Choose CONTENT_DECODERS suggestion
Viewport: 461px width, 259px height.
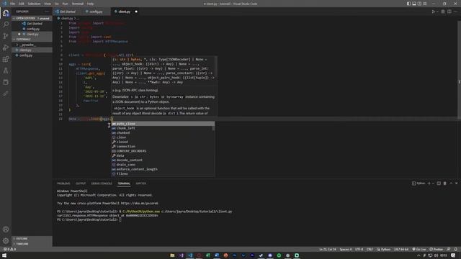[163, 151]
